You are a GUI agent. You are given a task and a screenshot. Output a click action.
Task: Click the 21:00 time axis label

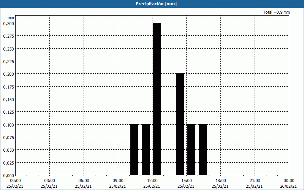(x=255, y=181)
